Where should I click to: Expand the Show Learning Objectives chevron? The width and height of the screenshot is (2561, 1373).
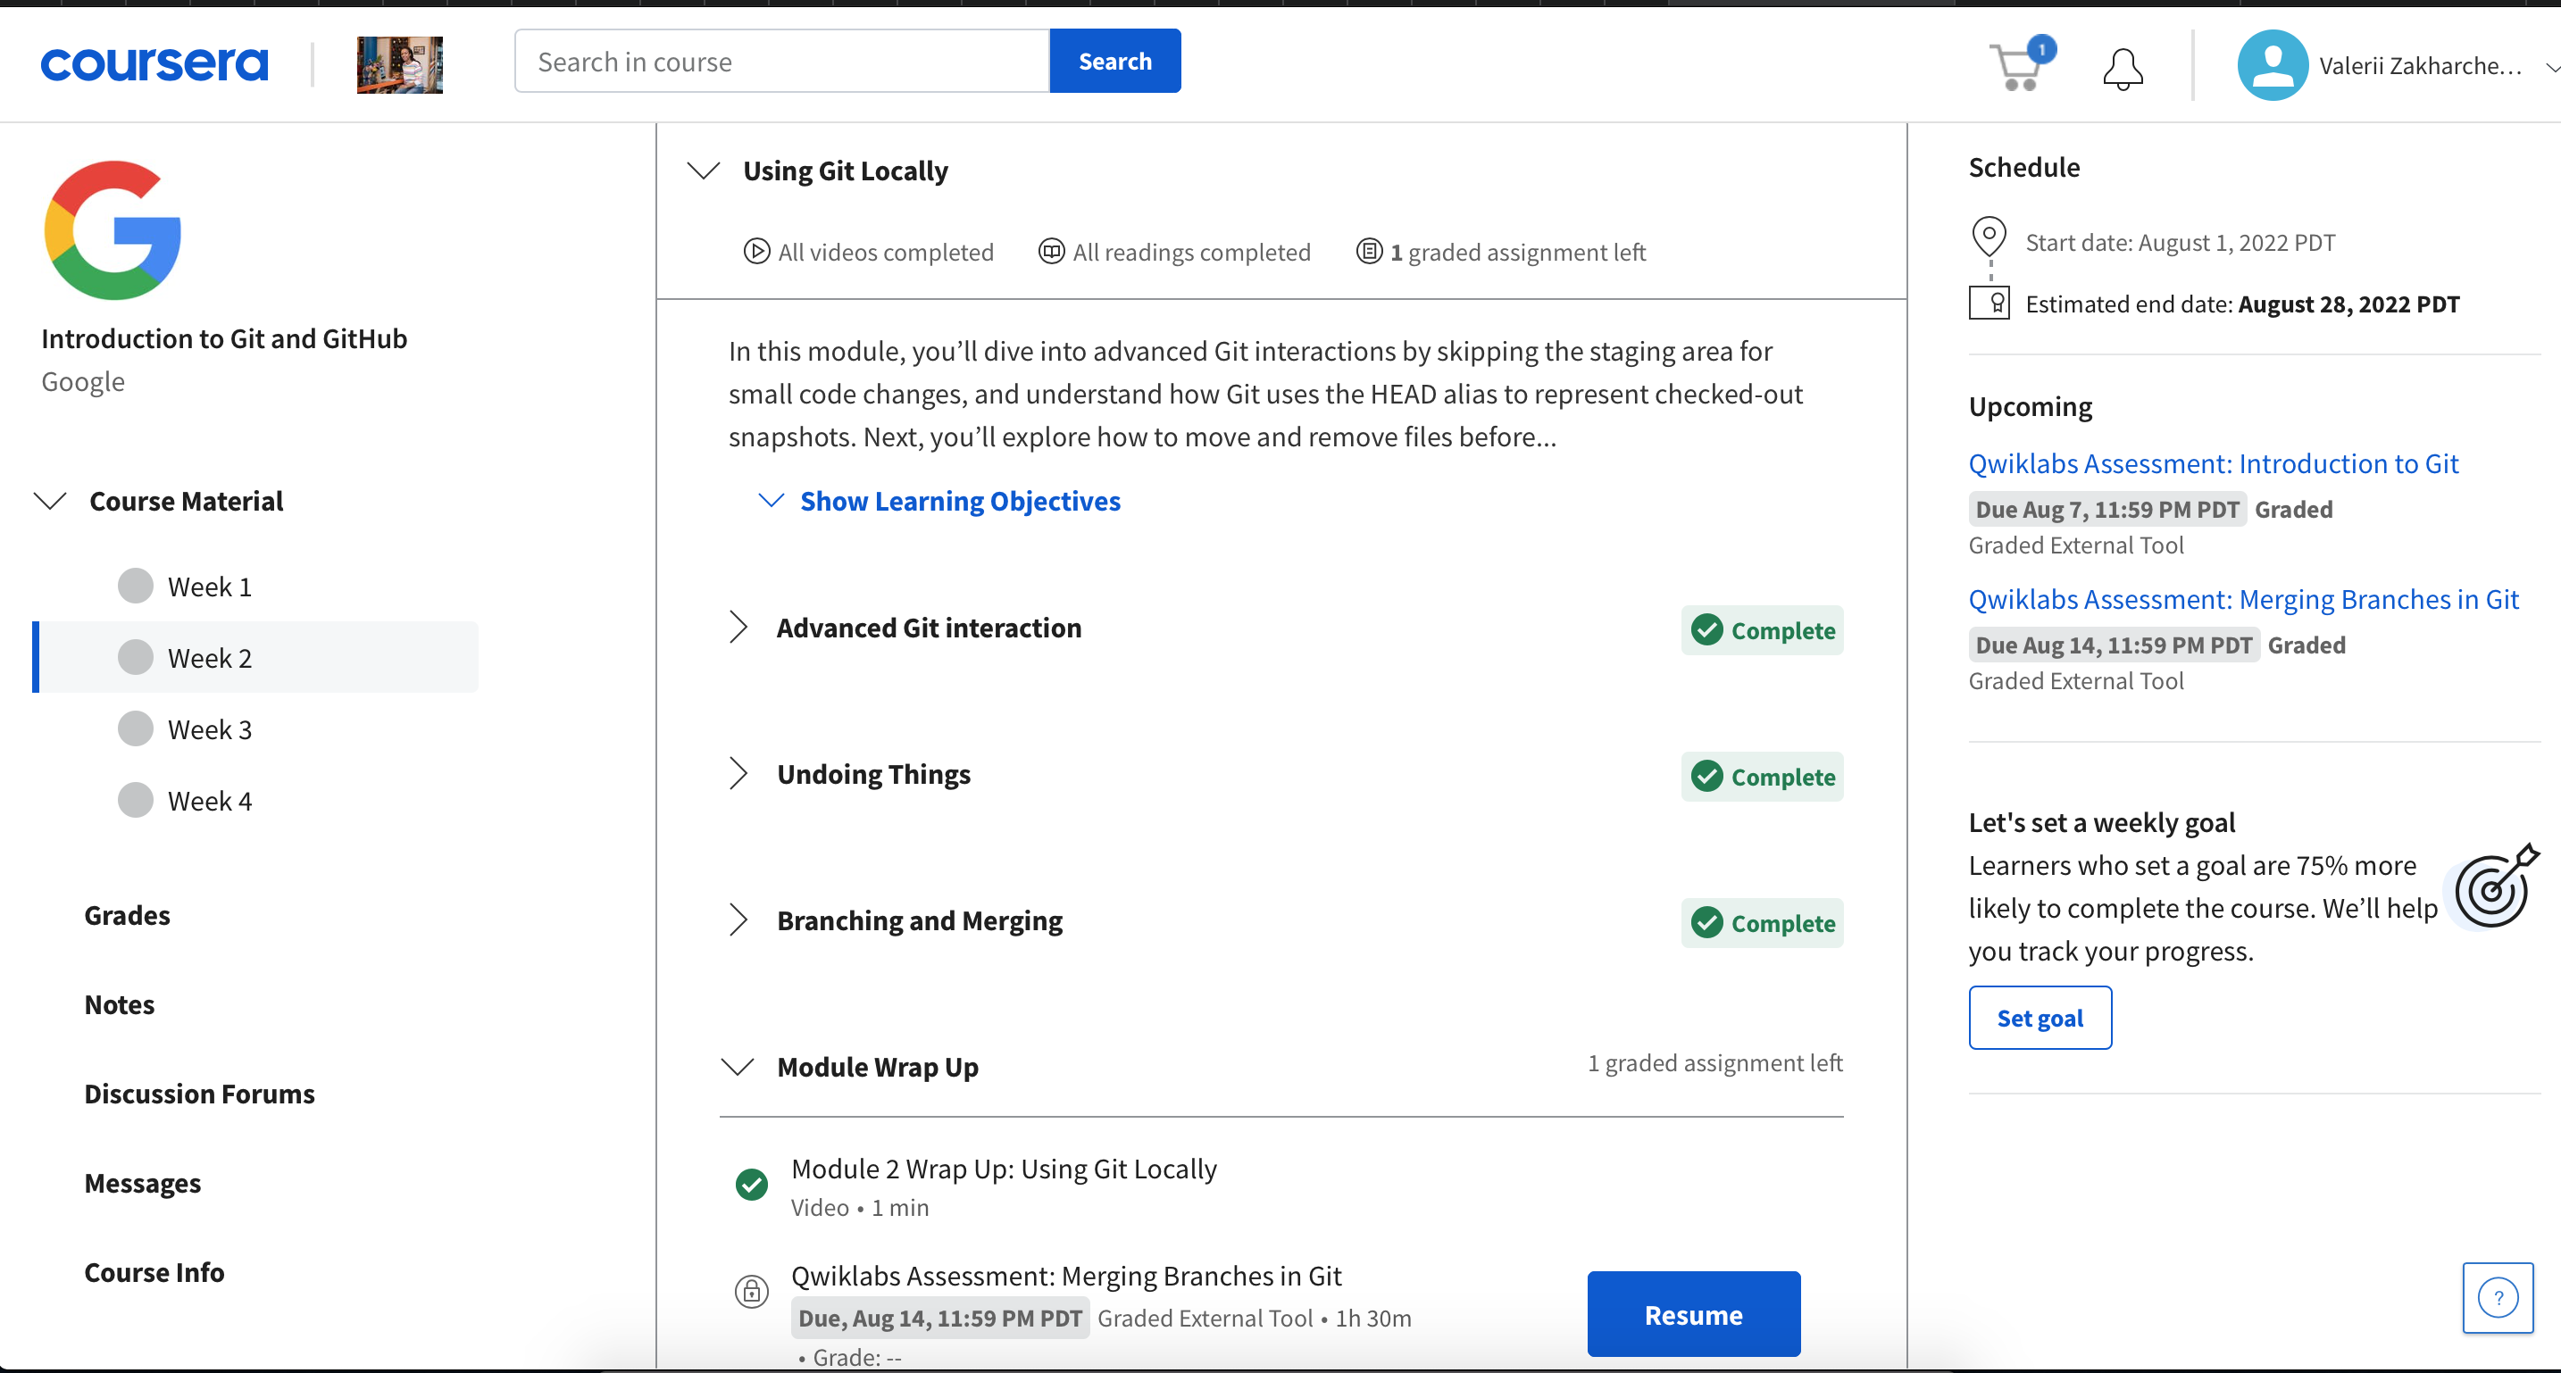[x=772, y=500]
